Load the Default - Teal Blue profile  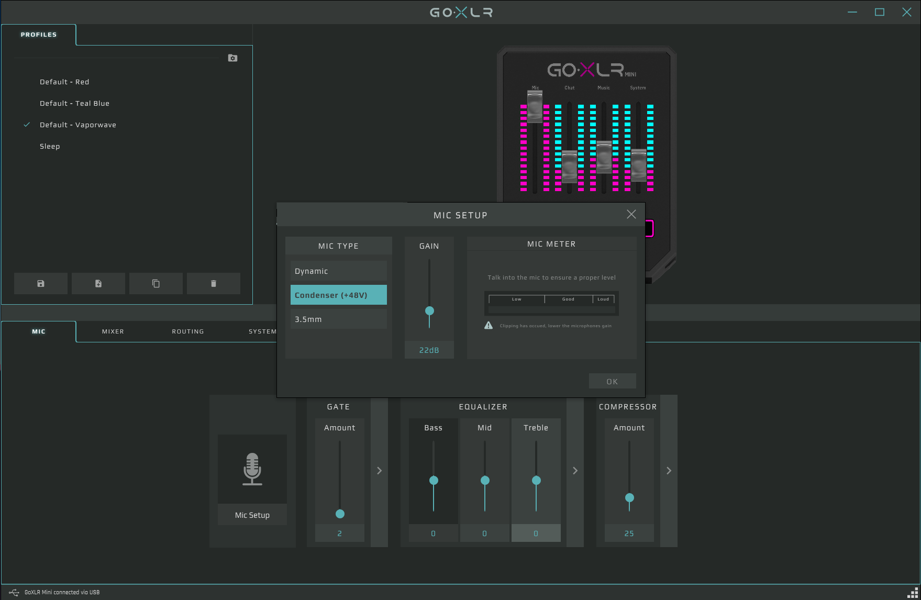(75, 103)
